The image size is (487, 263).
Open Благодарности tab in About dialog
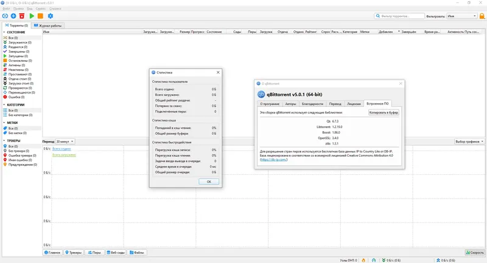click(312, 104)
